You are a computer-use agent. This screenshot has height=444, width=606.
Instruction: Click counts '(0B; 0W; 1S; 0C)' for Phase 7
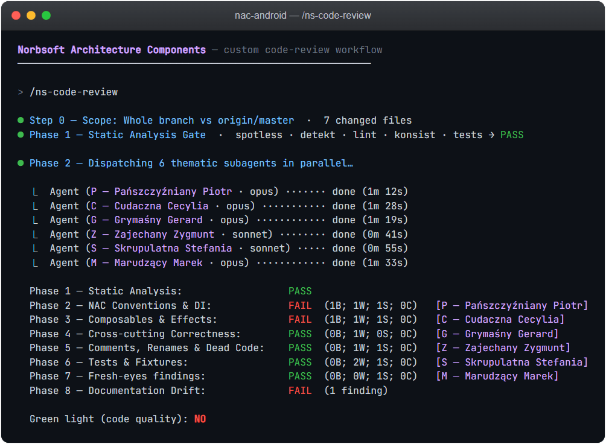click(371, 376)
